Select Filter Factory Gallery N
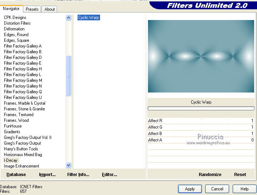The width and height of the screenshot is (257, 195). tap(23, 86)
